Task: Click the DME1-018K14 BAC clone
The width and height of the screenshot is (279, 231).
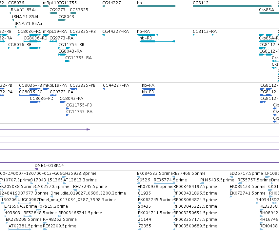Action: coord(157,169)
